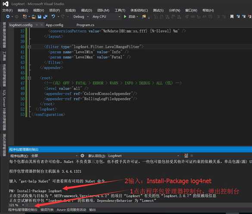Image resolution: width=252 pixels, height=214 pixels.
Task: Open the 测试(S) menu
Action: click(158, 10)
